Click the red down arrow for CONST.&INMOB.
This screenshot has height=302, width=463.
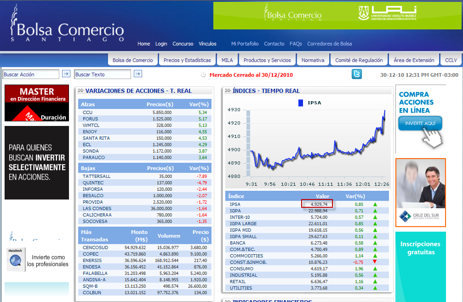click(375, 262)
